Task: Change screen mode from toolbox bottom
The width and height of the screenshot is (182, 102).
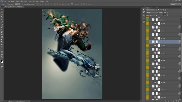Action: pos(2,67)
